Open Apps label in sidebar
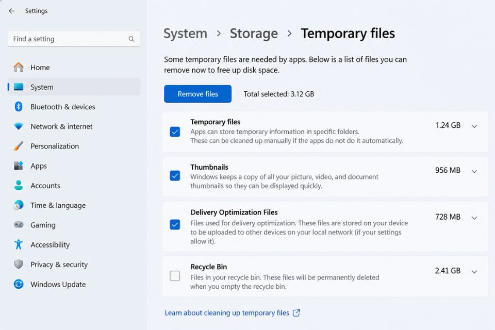This screenshot has width=495, height=330. 39,166
